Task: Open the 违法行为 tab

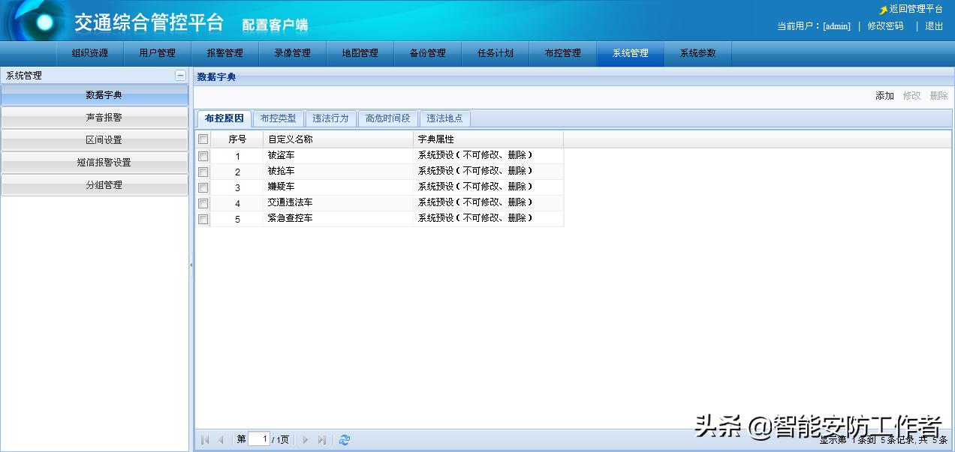Action: (x=330, y=118)
